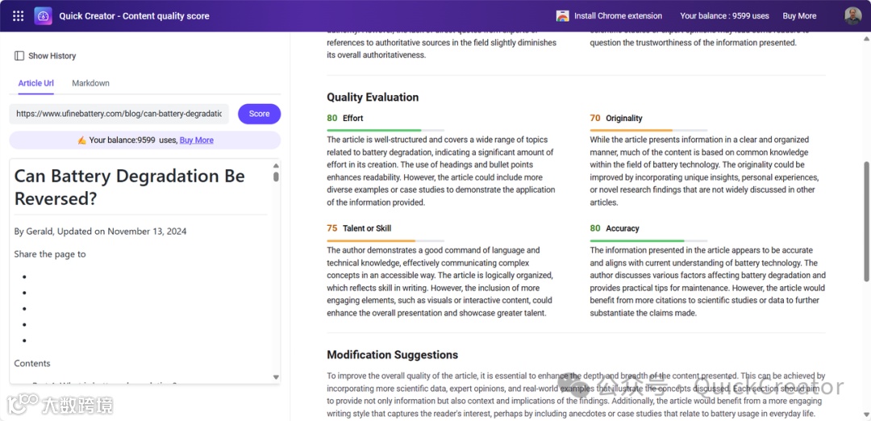Switch to the Markdown tab
Screen dimensions: 871x421
coord(90,83)
